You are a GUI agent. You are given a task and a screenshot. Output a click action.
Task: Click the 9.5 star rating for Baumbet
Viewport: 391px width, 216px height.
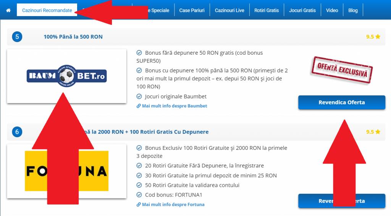point(373,37)
